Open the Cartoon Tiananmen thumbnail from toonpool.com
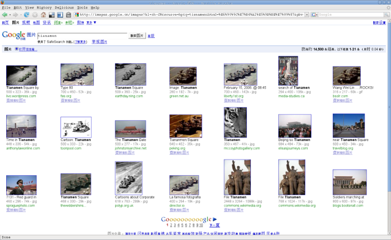This screenshot has width=391, height=240. tap(76, 127)
